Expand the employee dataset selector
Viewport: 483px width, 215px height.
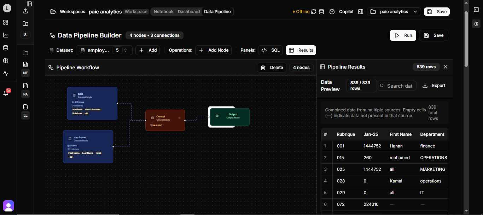point(98,50)
